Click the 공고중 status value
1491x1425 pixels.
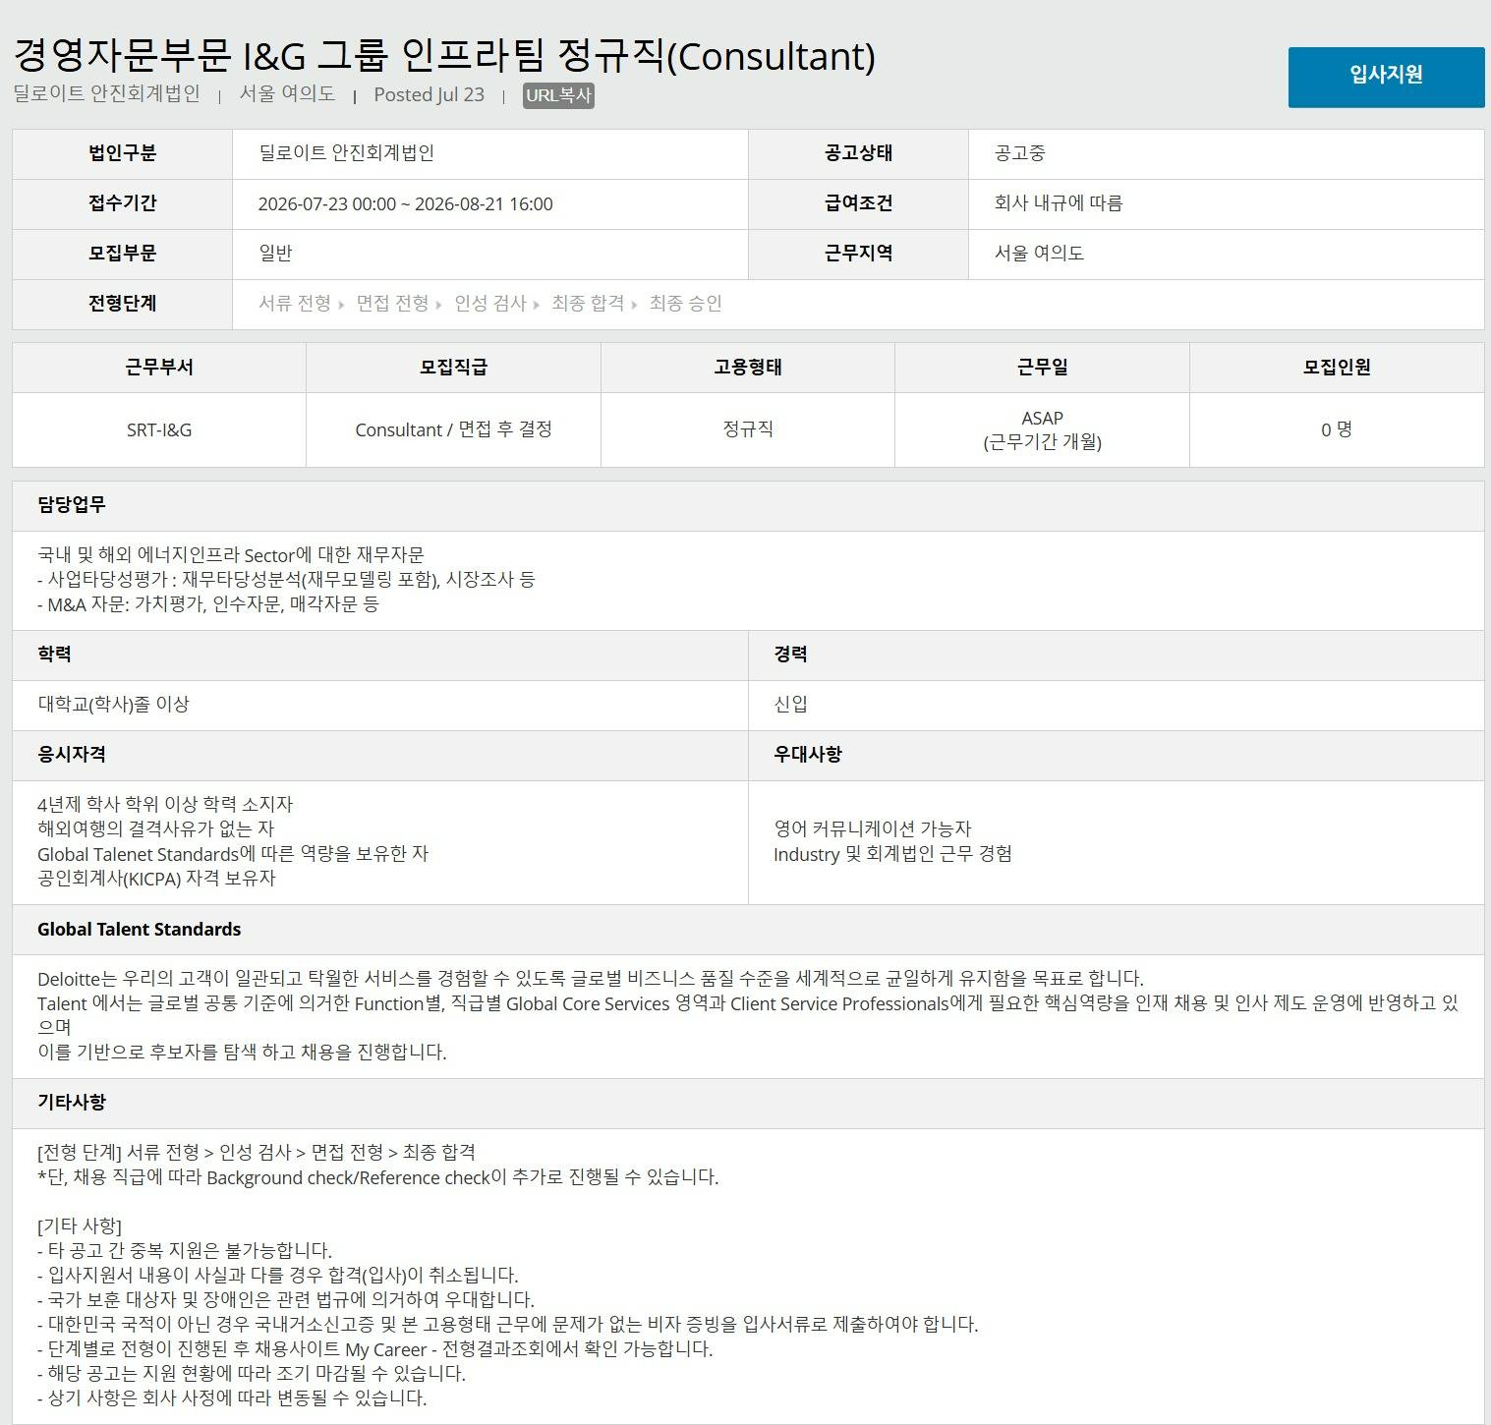tap(1020, 153)
